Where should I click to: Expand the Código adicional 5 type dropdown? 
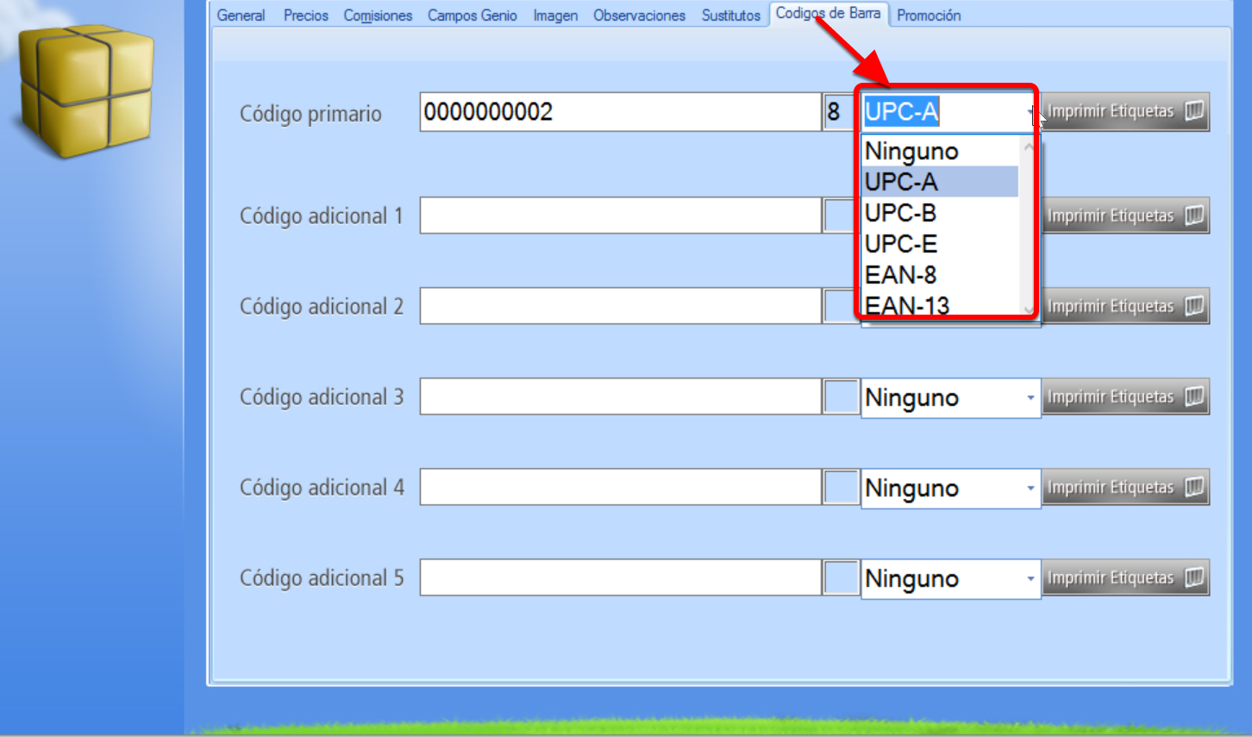pyautogui.click(x=1030, y=578)
